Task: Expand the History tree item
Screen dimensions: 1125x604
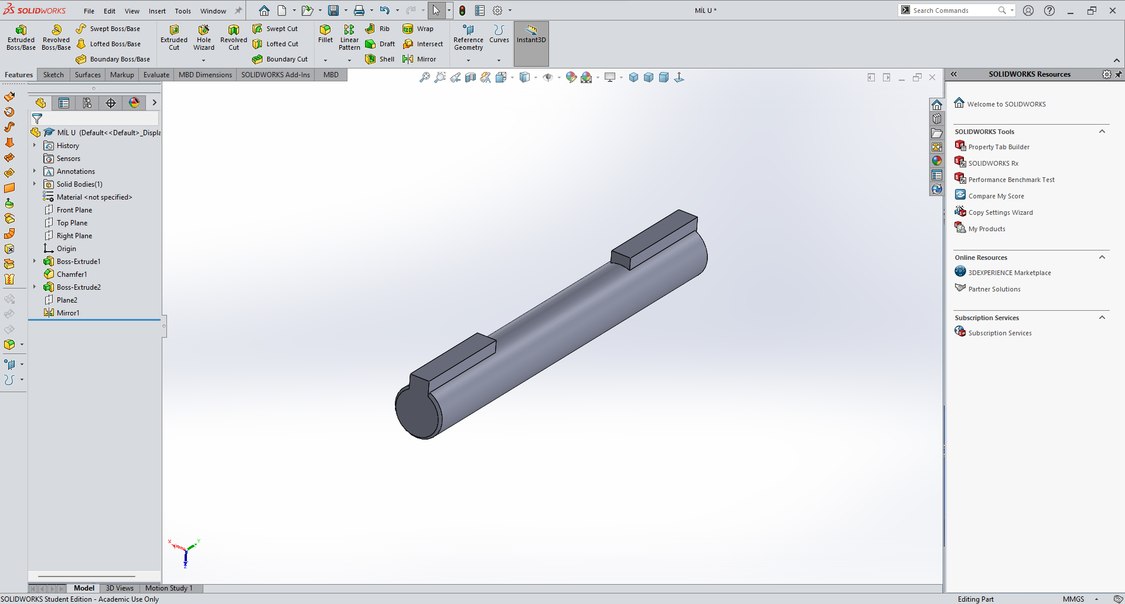Action: [x=35, y=145]
